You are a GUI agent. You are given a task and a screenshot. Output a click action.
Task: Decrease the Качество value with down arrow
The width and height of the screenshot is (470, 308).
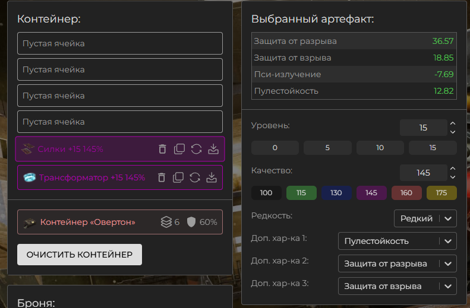pyautogui.click(x=453, y=177)
